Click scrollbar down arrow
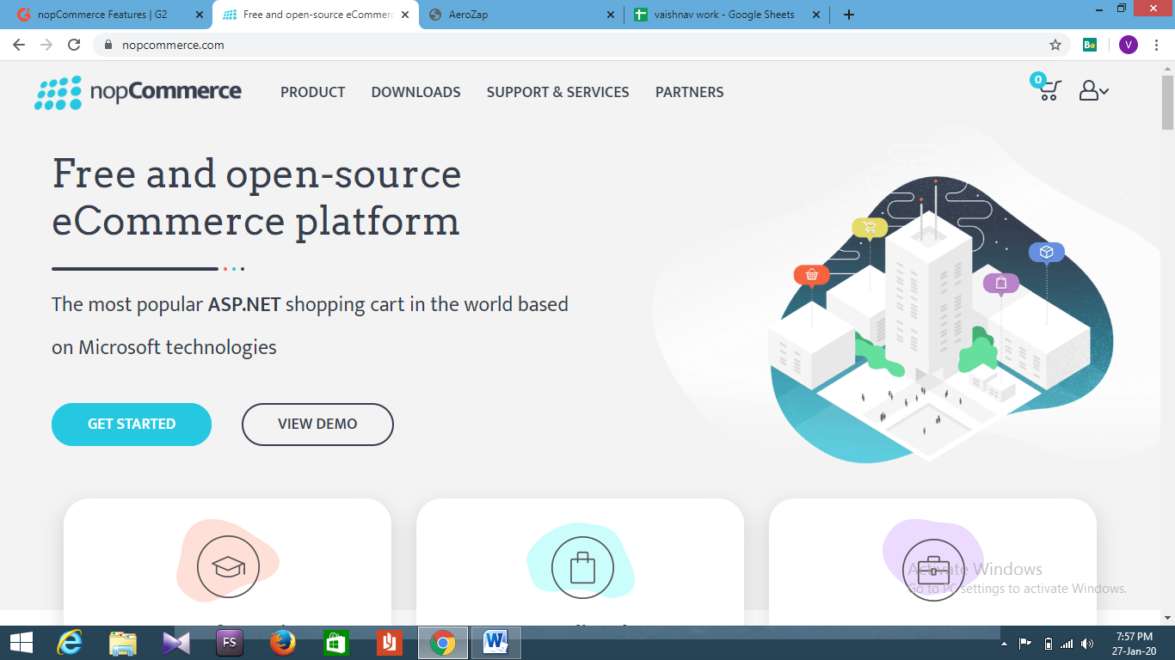This screenshot has width=1175, height=660. point(1167,617)
